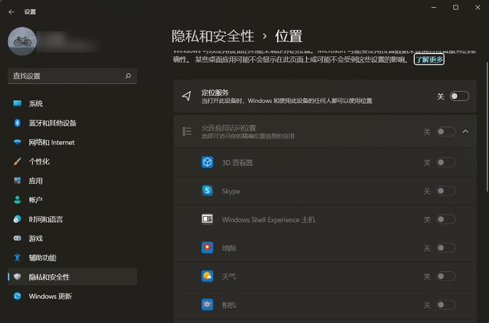Click the 了解更多 link
The image size is (489, 323).
tap(429, 60)
